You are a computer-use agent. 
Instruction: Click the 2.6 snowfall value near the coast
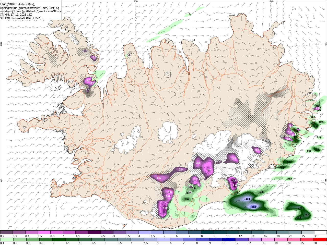pos(235,185)
